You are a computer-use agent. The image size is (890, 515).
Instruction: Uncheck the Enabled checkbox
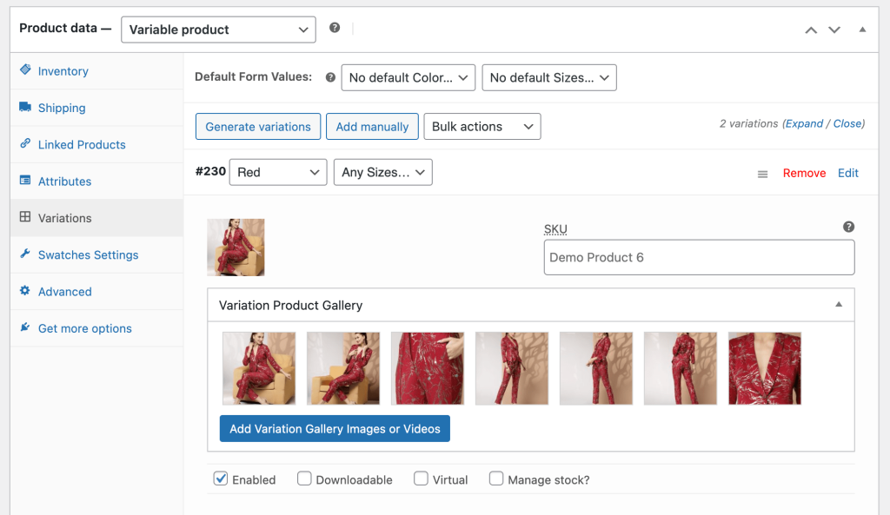tap(221, 479)
